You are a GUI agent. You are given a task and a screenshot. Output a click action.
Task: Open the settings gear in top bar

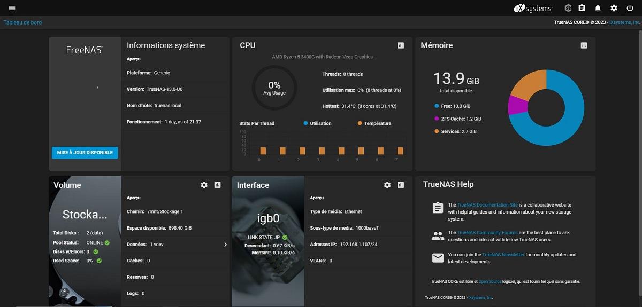(x=614, y=8)
